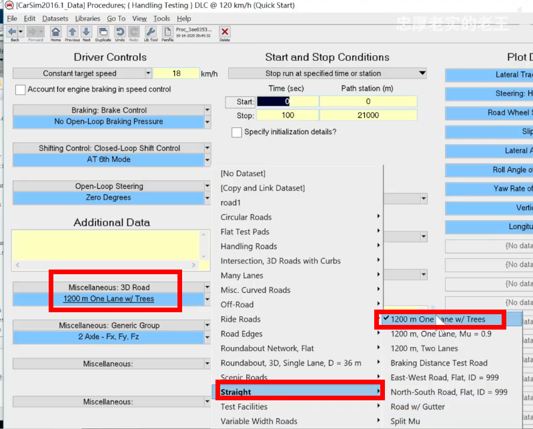Open the Go To menu

pyautogui.click(x=116, y=19)
